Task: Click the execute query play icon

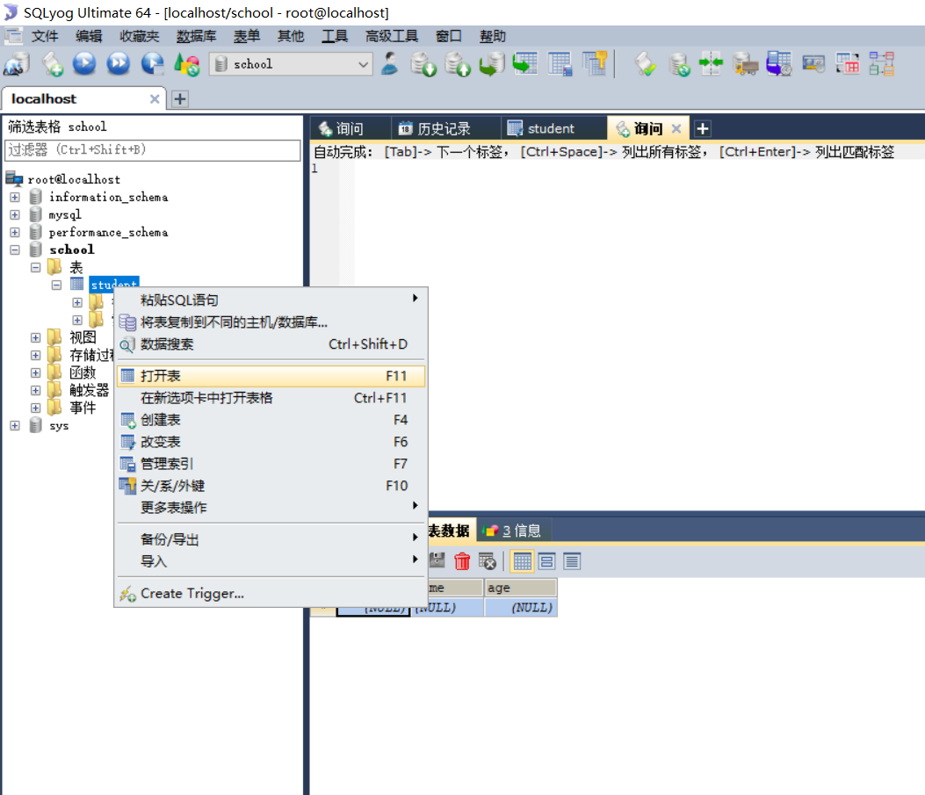Action: 84,64
